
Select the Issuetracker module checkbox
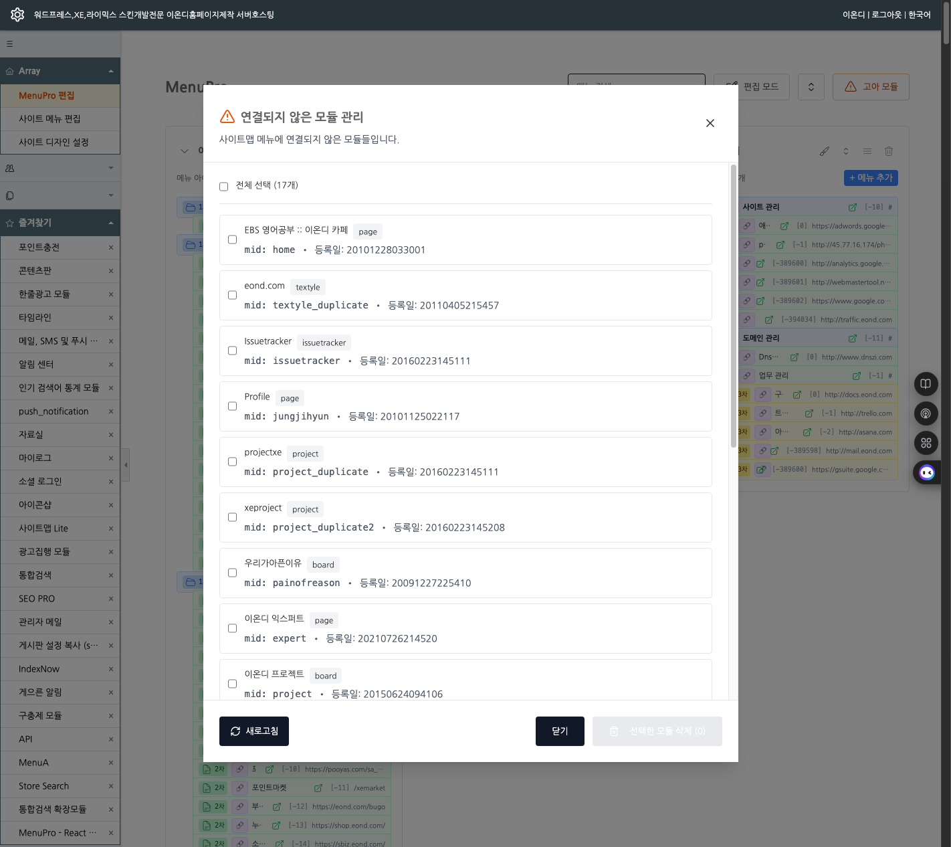coord(233,351)
